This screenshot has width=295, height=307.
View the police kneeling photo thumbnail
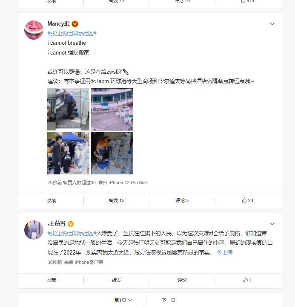click(x=68, y=109)
